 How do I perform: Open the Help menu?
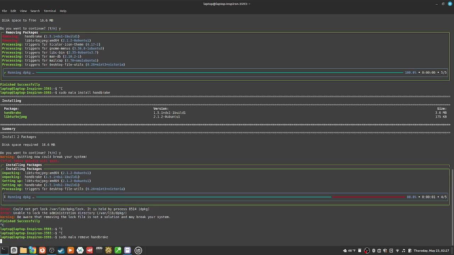63,11
